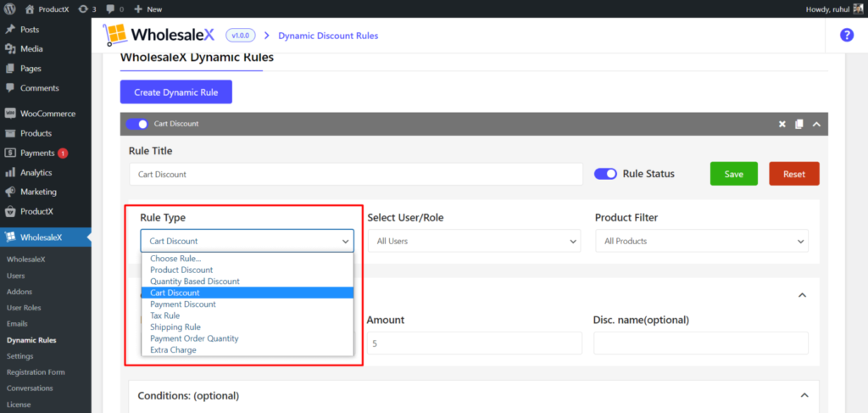The image size is (868, 413).
Task: Click the user avatar next to Howdy
Action: (x=858, y=8)
